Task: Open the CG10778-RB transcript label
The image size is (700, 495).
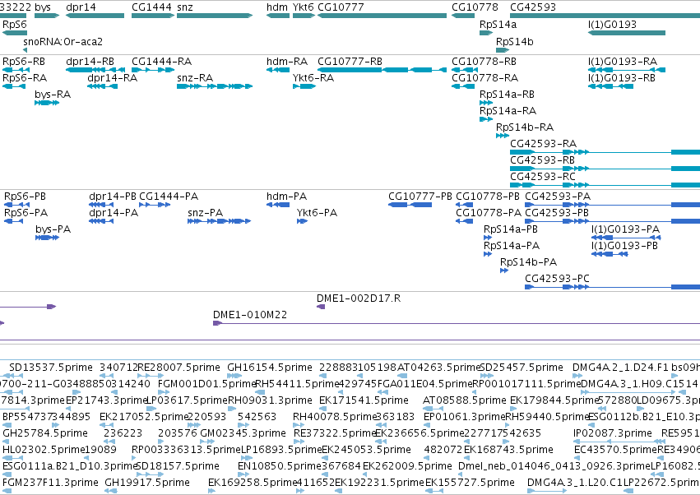Action: click(484, 61)
